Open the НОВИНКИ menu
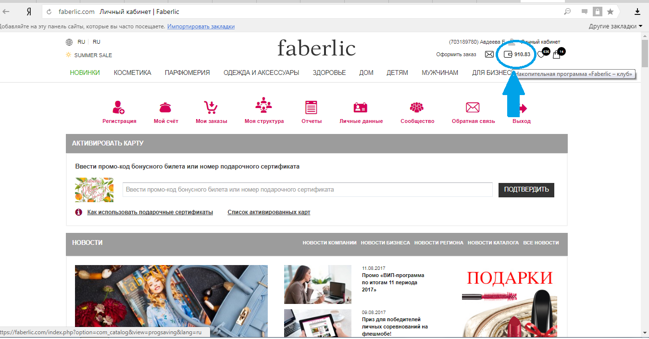The height and width of the screenshot is (339, 649). (85, 73)
